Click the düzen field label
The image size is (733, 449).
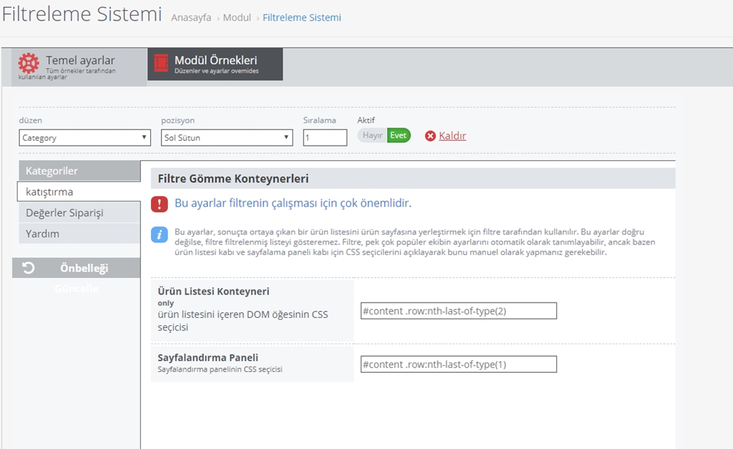tap(30, 120)
